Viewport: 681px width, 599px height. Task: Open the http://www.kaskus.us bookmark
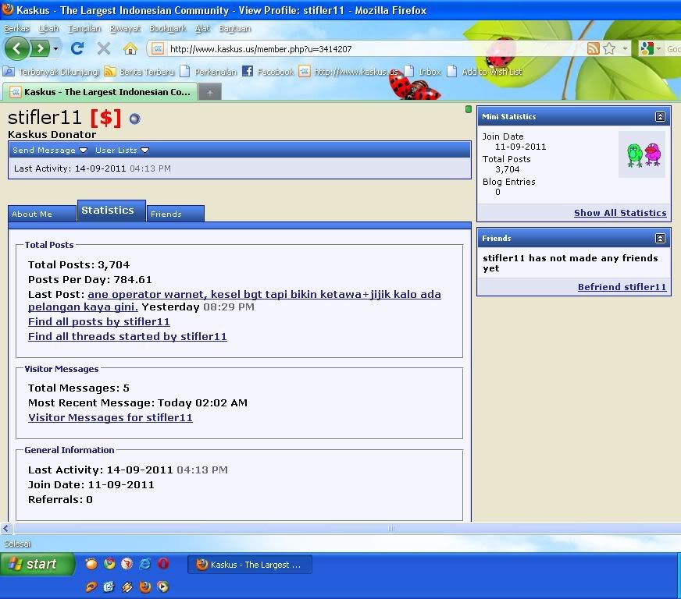coord(349,72)
